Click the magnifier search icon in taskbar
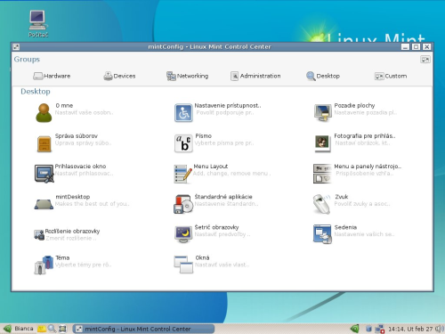The height and width of the screenshot is (334, 445). [52, 329]
